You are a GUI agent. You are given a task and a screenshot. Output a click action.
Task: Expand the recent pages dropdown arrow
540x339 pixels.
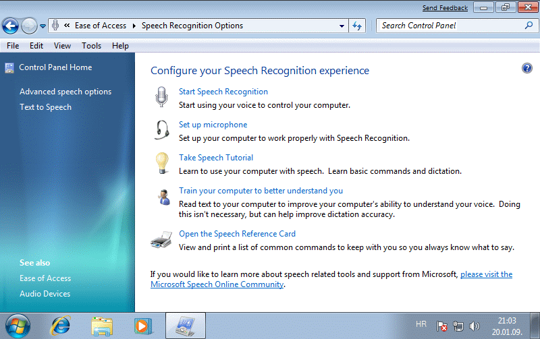tap(43, 26)
